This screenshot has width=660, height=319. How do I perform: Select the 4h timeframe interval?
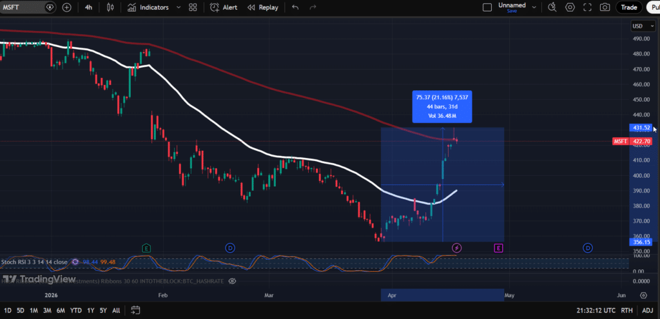pos(88,8)
